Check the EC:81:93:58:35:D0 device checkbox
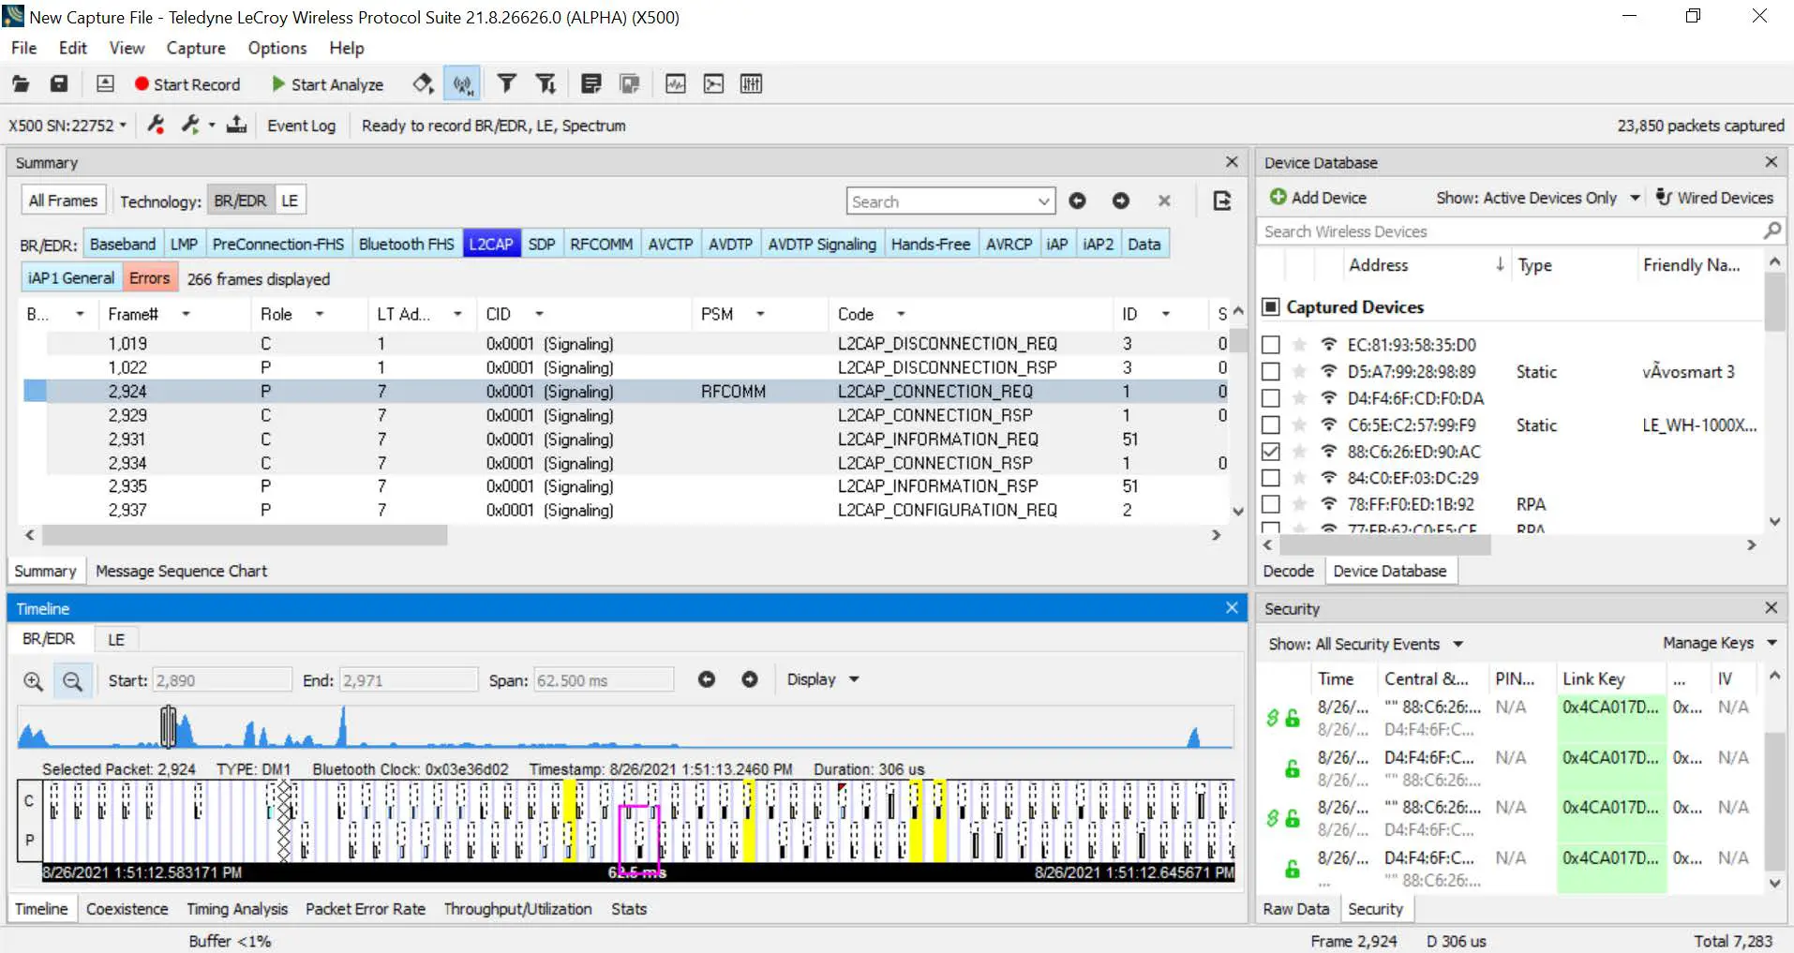The width and height of the screenshot is (1794, 953). 1271,345
